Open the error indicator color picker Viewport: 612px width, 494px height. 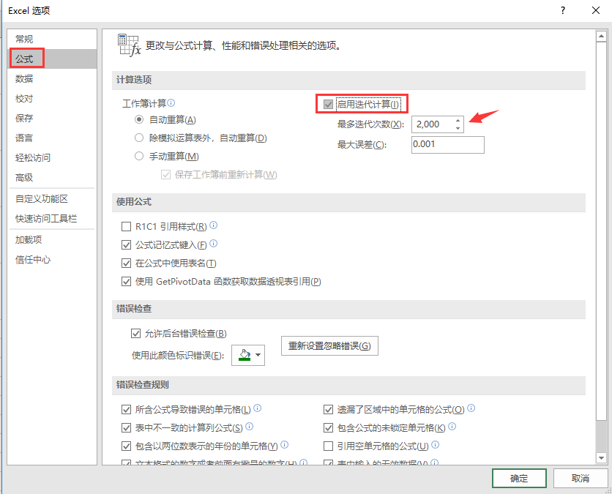pos(248,355)
